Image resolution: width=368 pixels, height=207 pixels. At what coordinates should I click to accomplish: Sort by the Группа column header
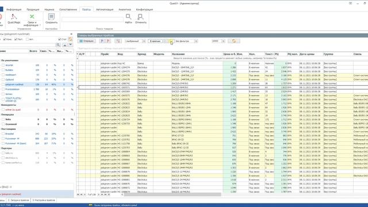(338, 54)
